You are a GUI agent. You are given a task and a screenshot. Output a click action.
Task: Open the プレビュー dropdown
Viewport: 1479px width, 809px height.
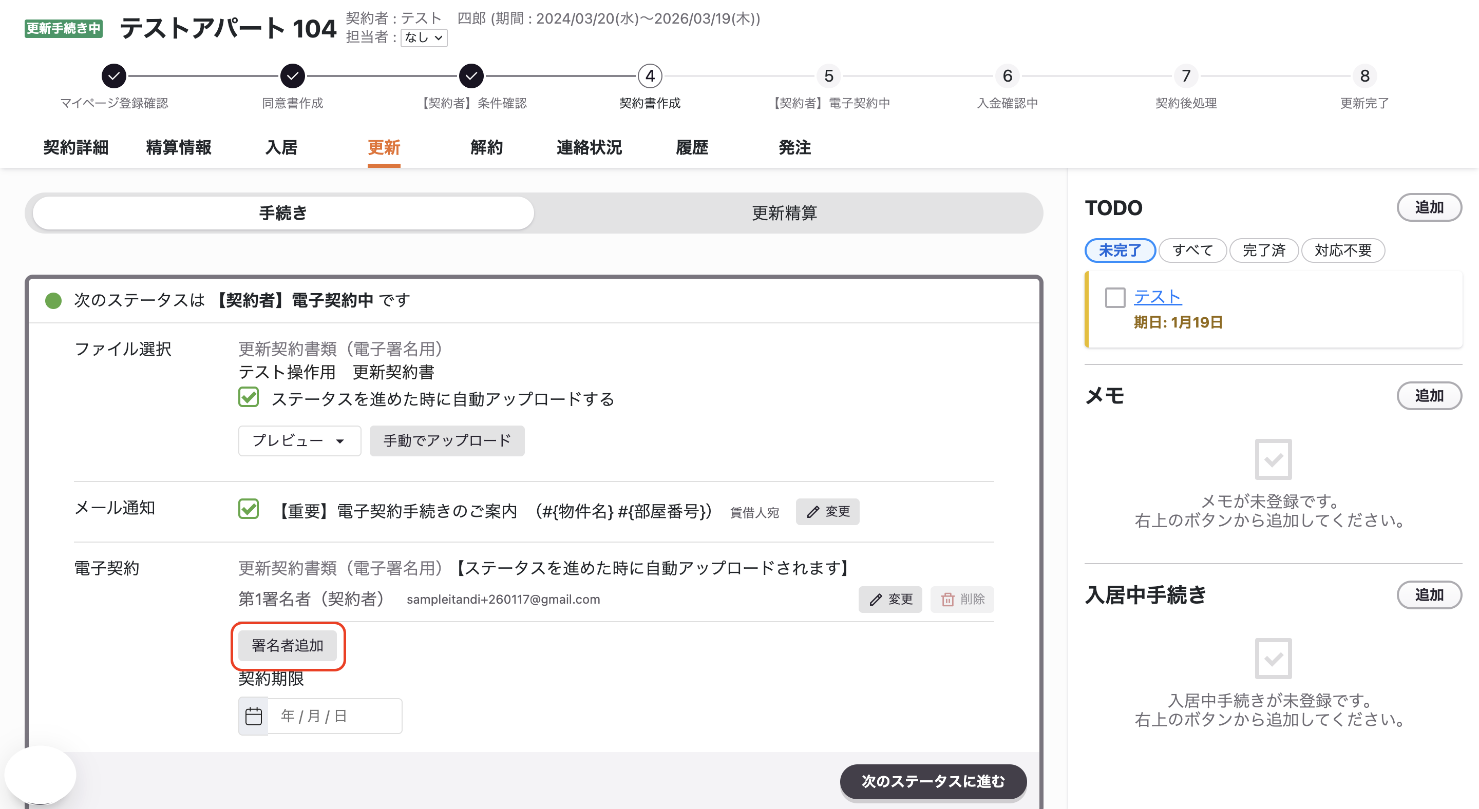point(299,440)
